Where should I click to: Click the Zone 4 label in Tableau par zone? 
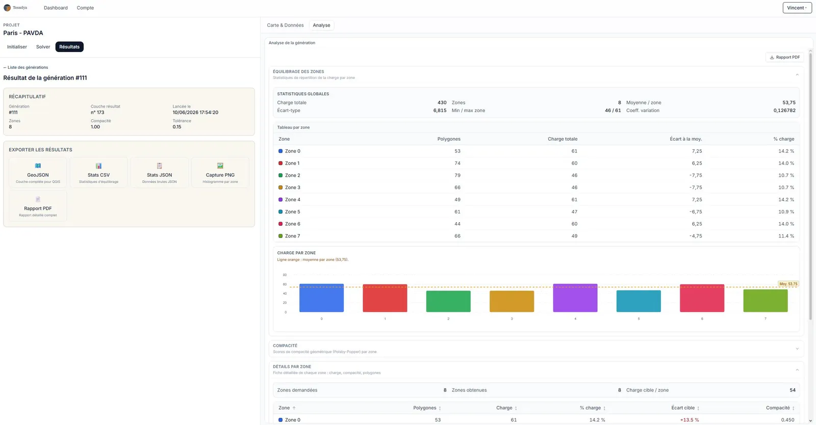coord(293,200)
